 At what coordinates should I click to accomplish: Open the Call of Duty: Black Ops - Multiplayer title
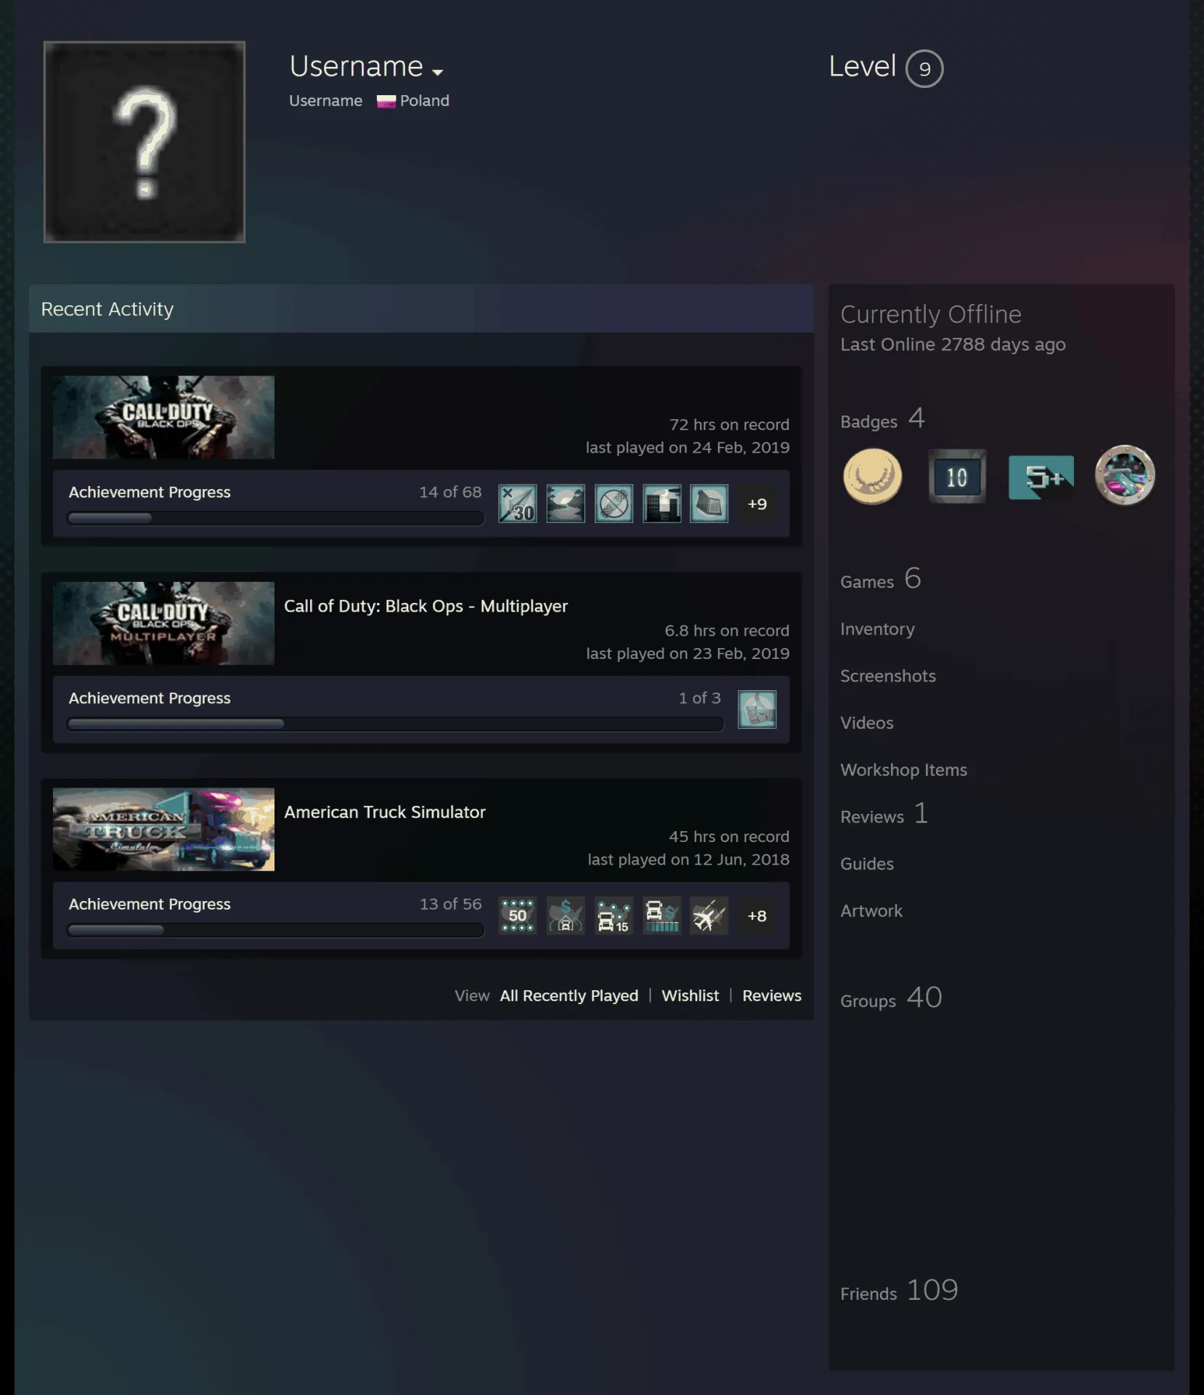pyautogui.click(x=426, y=606)
